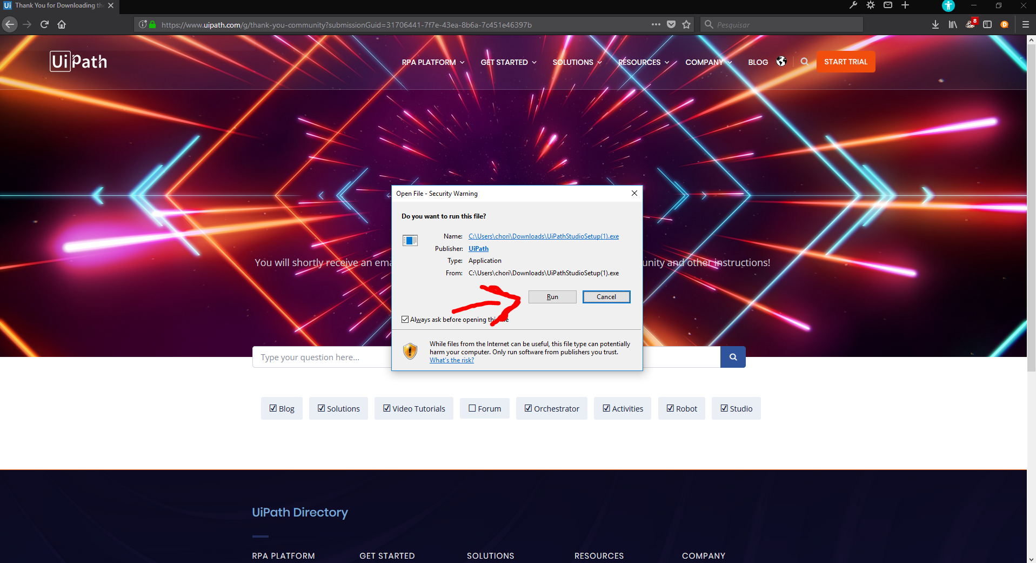Select the footer COMPANY heading
This screenshot has height=563, width=1036.
[x=703, y=556]
